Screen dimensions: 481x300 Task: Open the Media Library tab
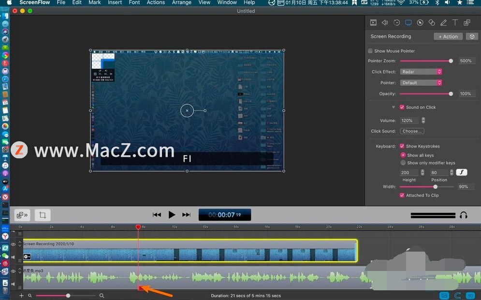click(467, 22)
